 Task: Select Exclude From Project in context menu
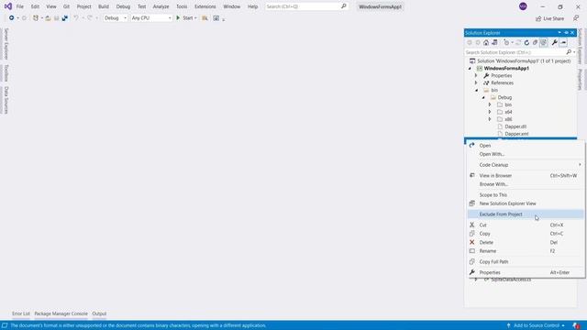tap(526, 214)
